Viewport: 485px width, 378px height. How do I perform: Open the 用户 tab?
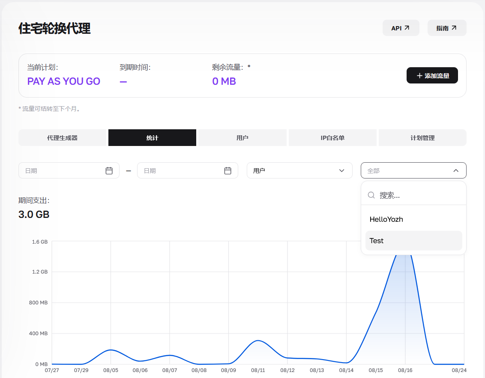pyautogui.click(x=242, y=138)
